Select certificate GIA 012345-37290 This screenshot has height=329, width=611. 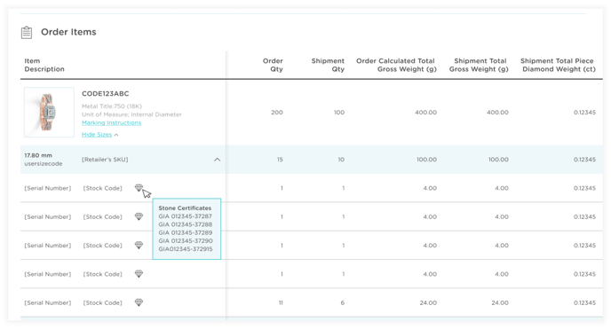[x=186, y=240]
